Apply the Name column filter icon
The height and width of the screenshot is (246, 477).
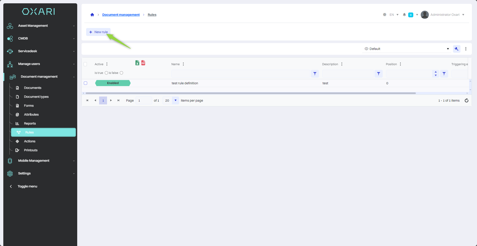click(315, 74)
